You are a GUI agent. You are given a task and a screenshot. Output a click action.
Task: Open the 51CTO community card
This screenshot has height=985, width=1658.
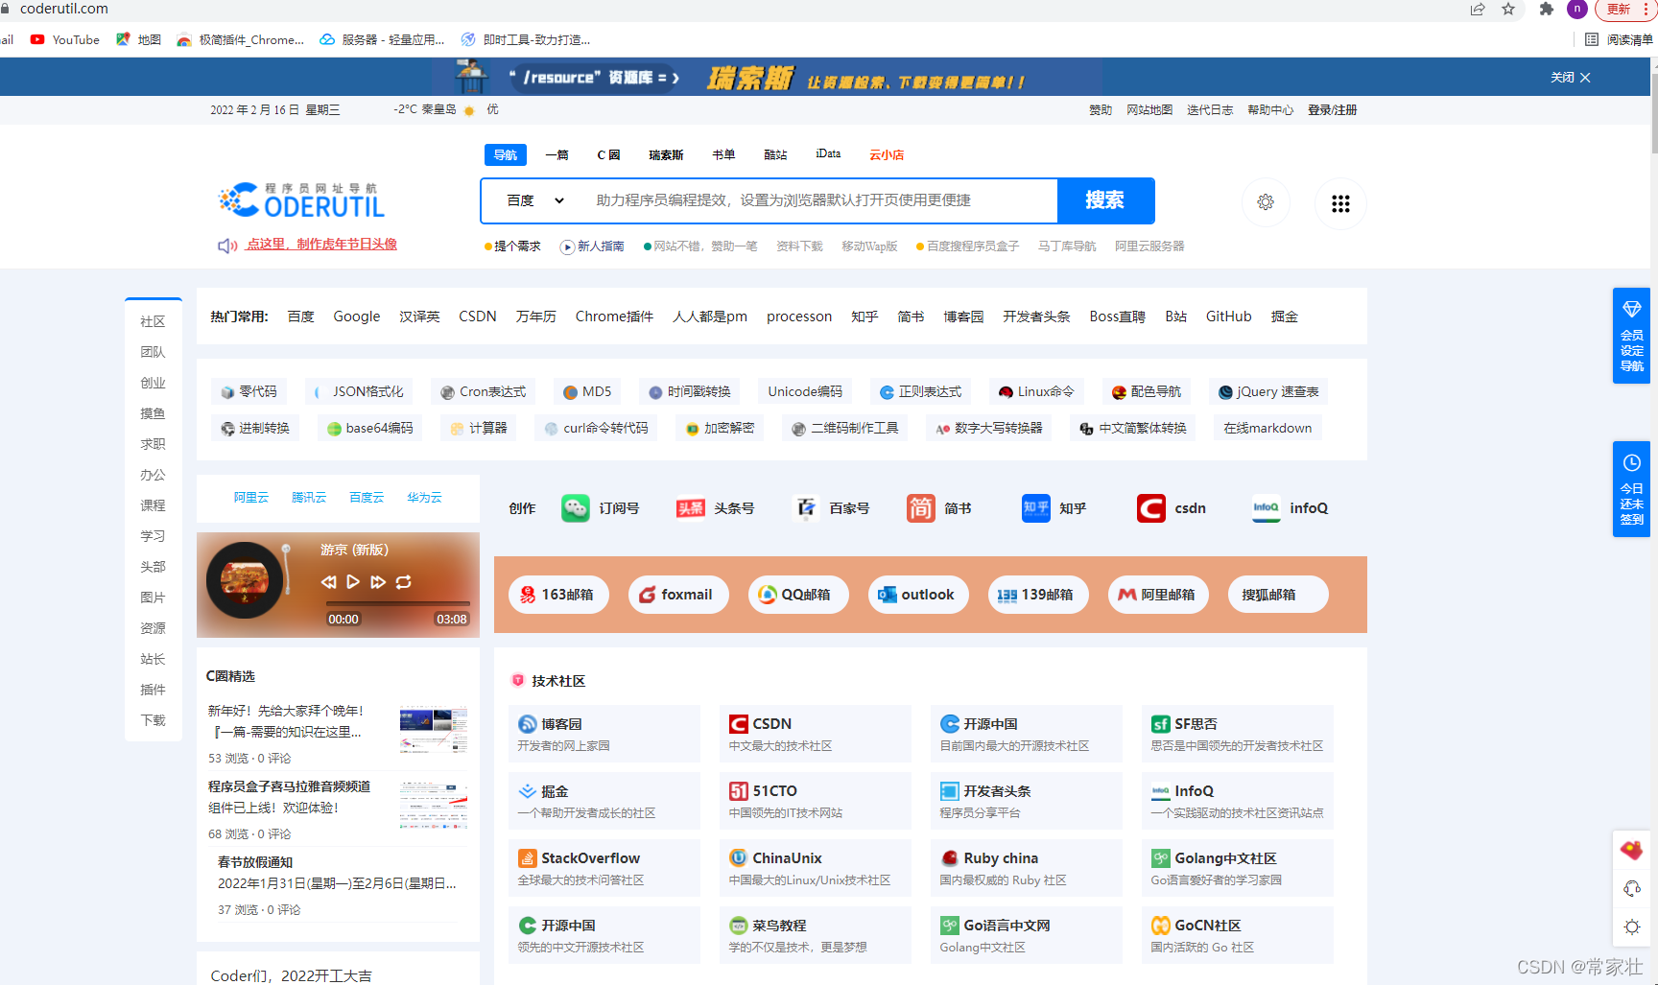coord(816,801)
